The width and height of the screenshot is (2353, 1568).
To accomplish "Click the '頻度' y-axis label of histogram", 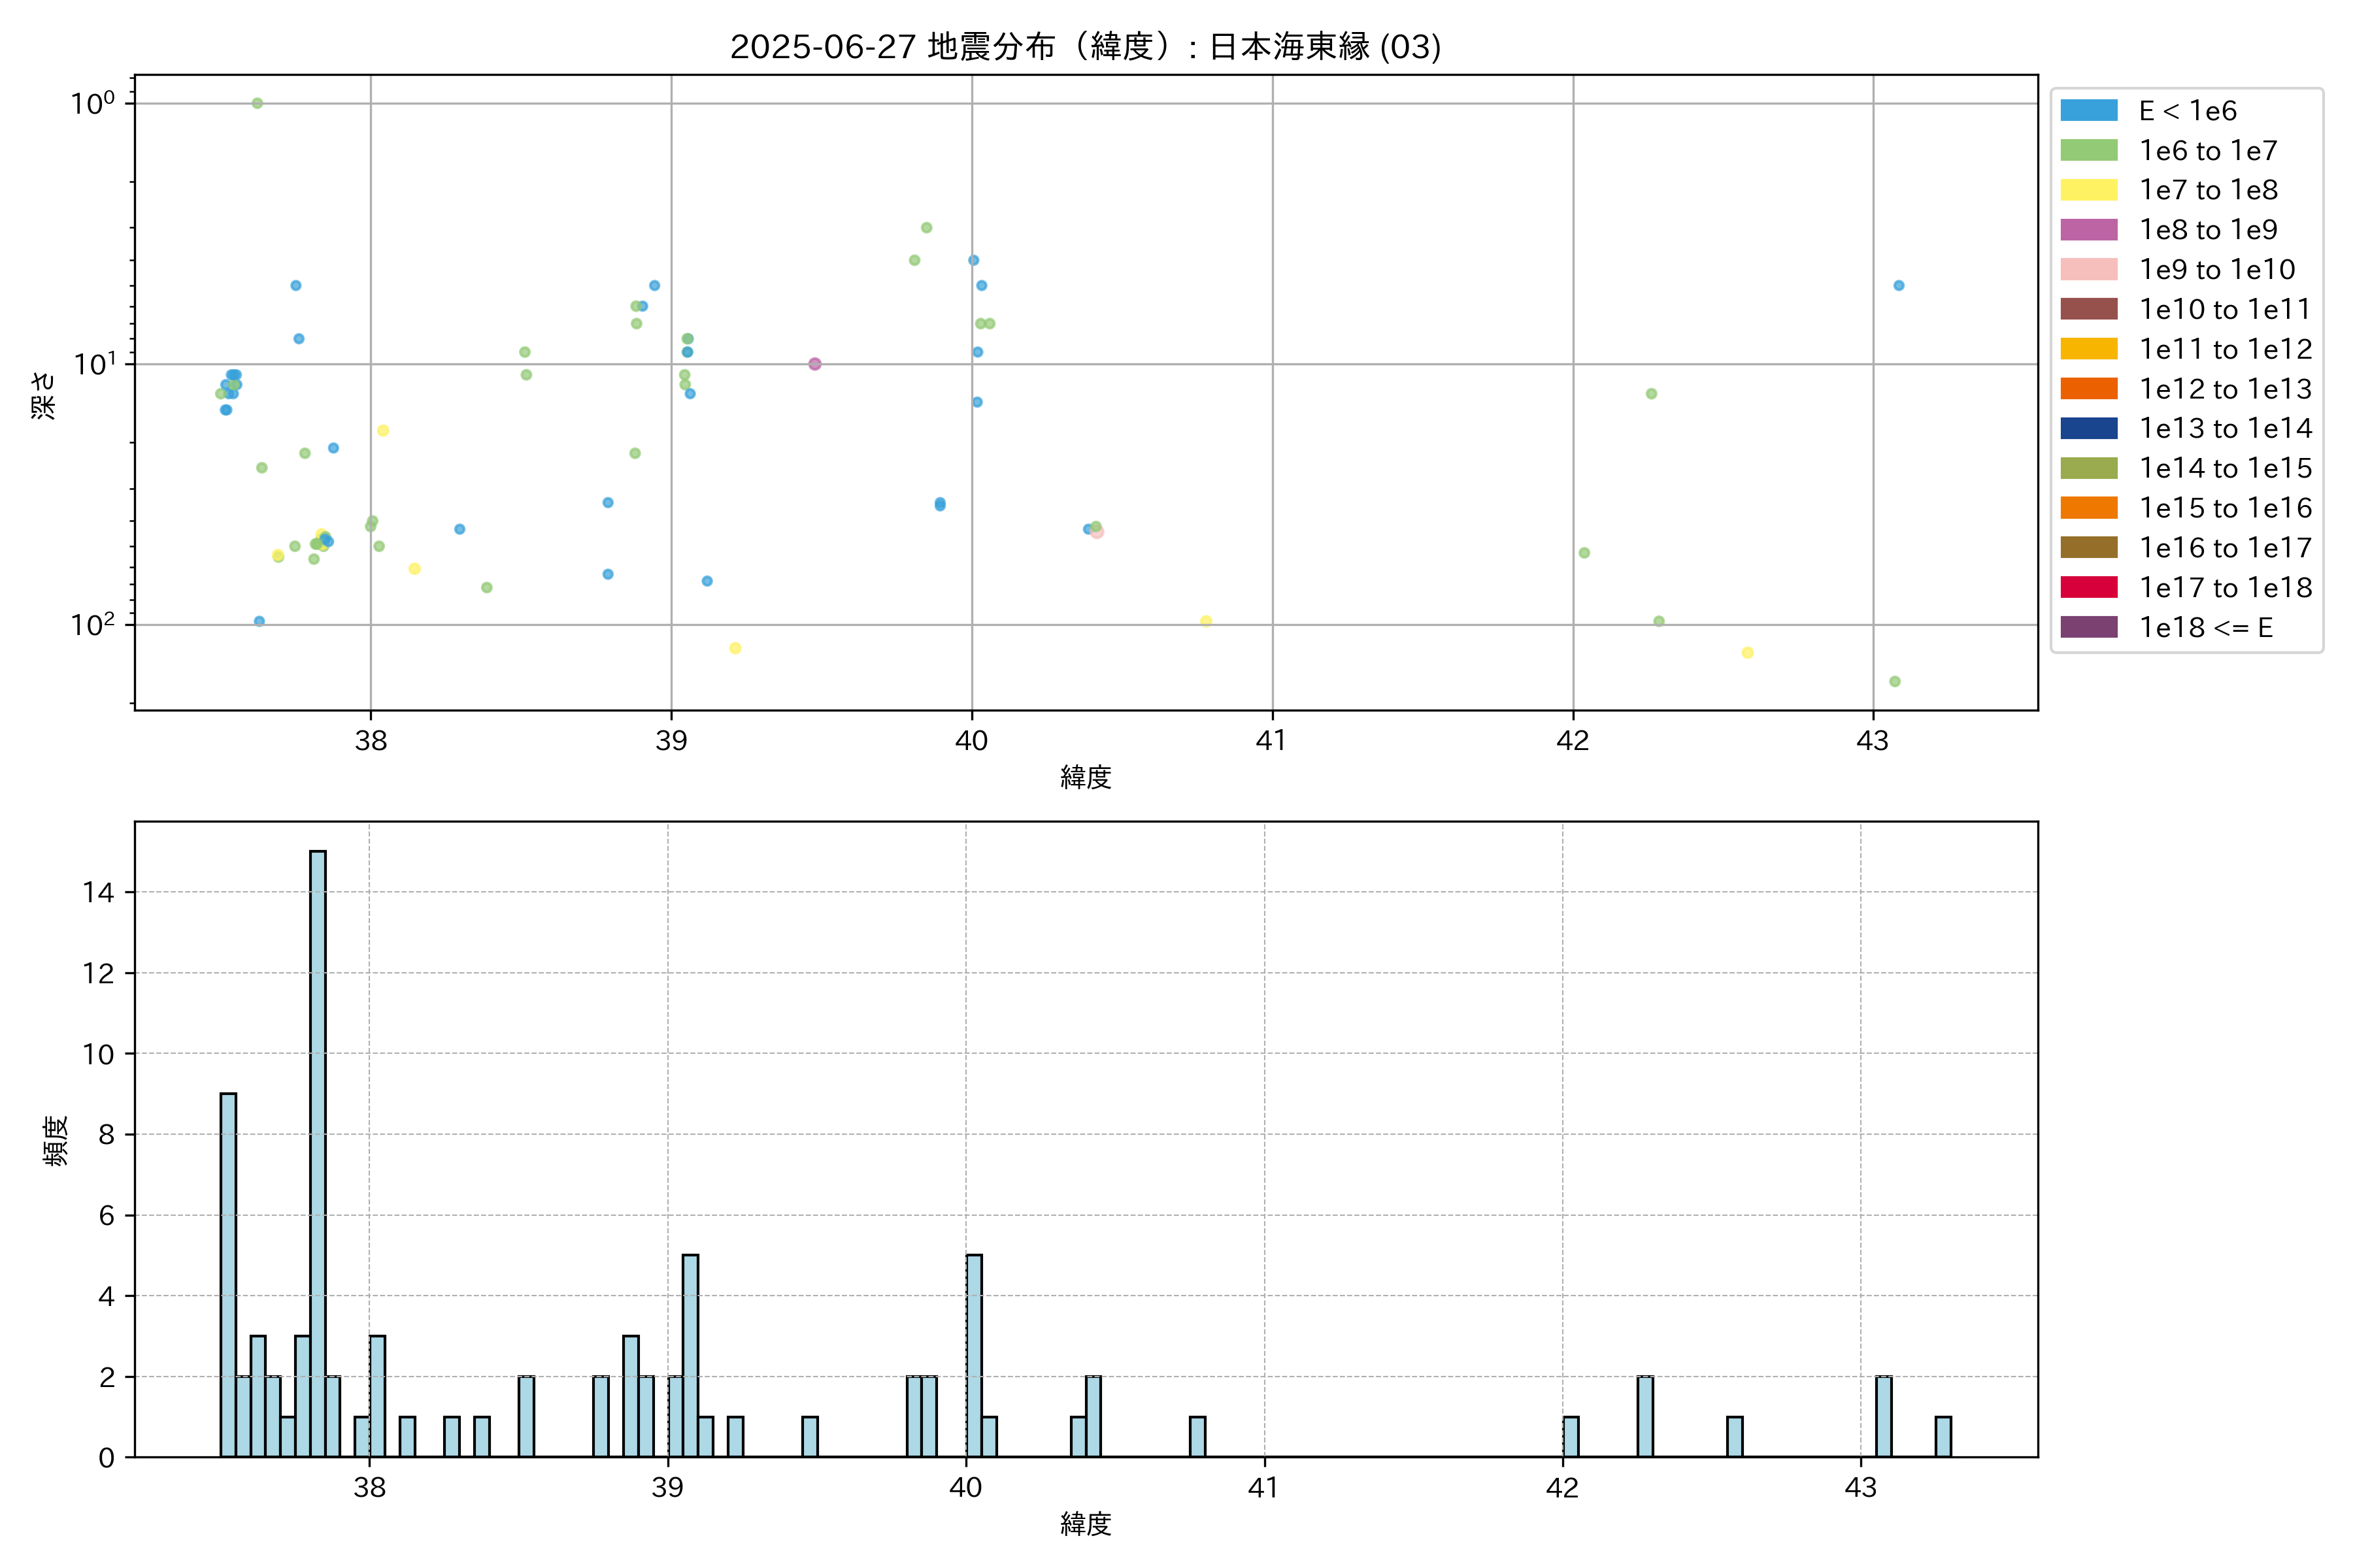I will coord(56,1140).
